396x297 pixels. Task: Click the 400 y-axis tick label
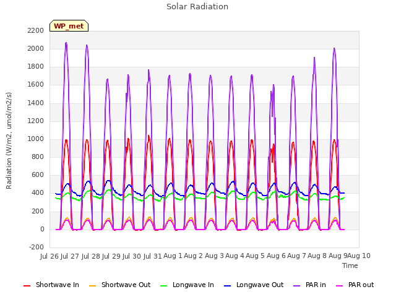click(x=38, y=193)
